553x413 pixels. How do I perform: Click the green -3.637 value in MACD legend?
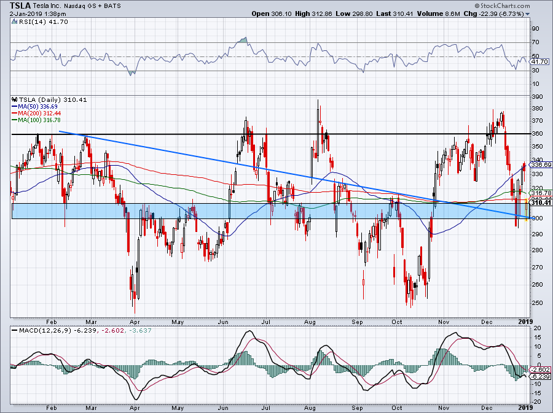point(139,331)
